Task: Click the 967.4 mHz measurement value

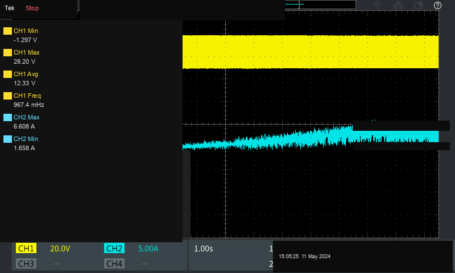Action: point(29,105)
